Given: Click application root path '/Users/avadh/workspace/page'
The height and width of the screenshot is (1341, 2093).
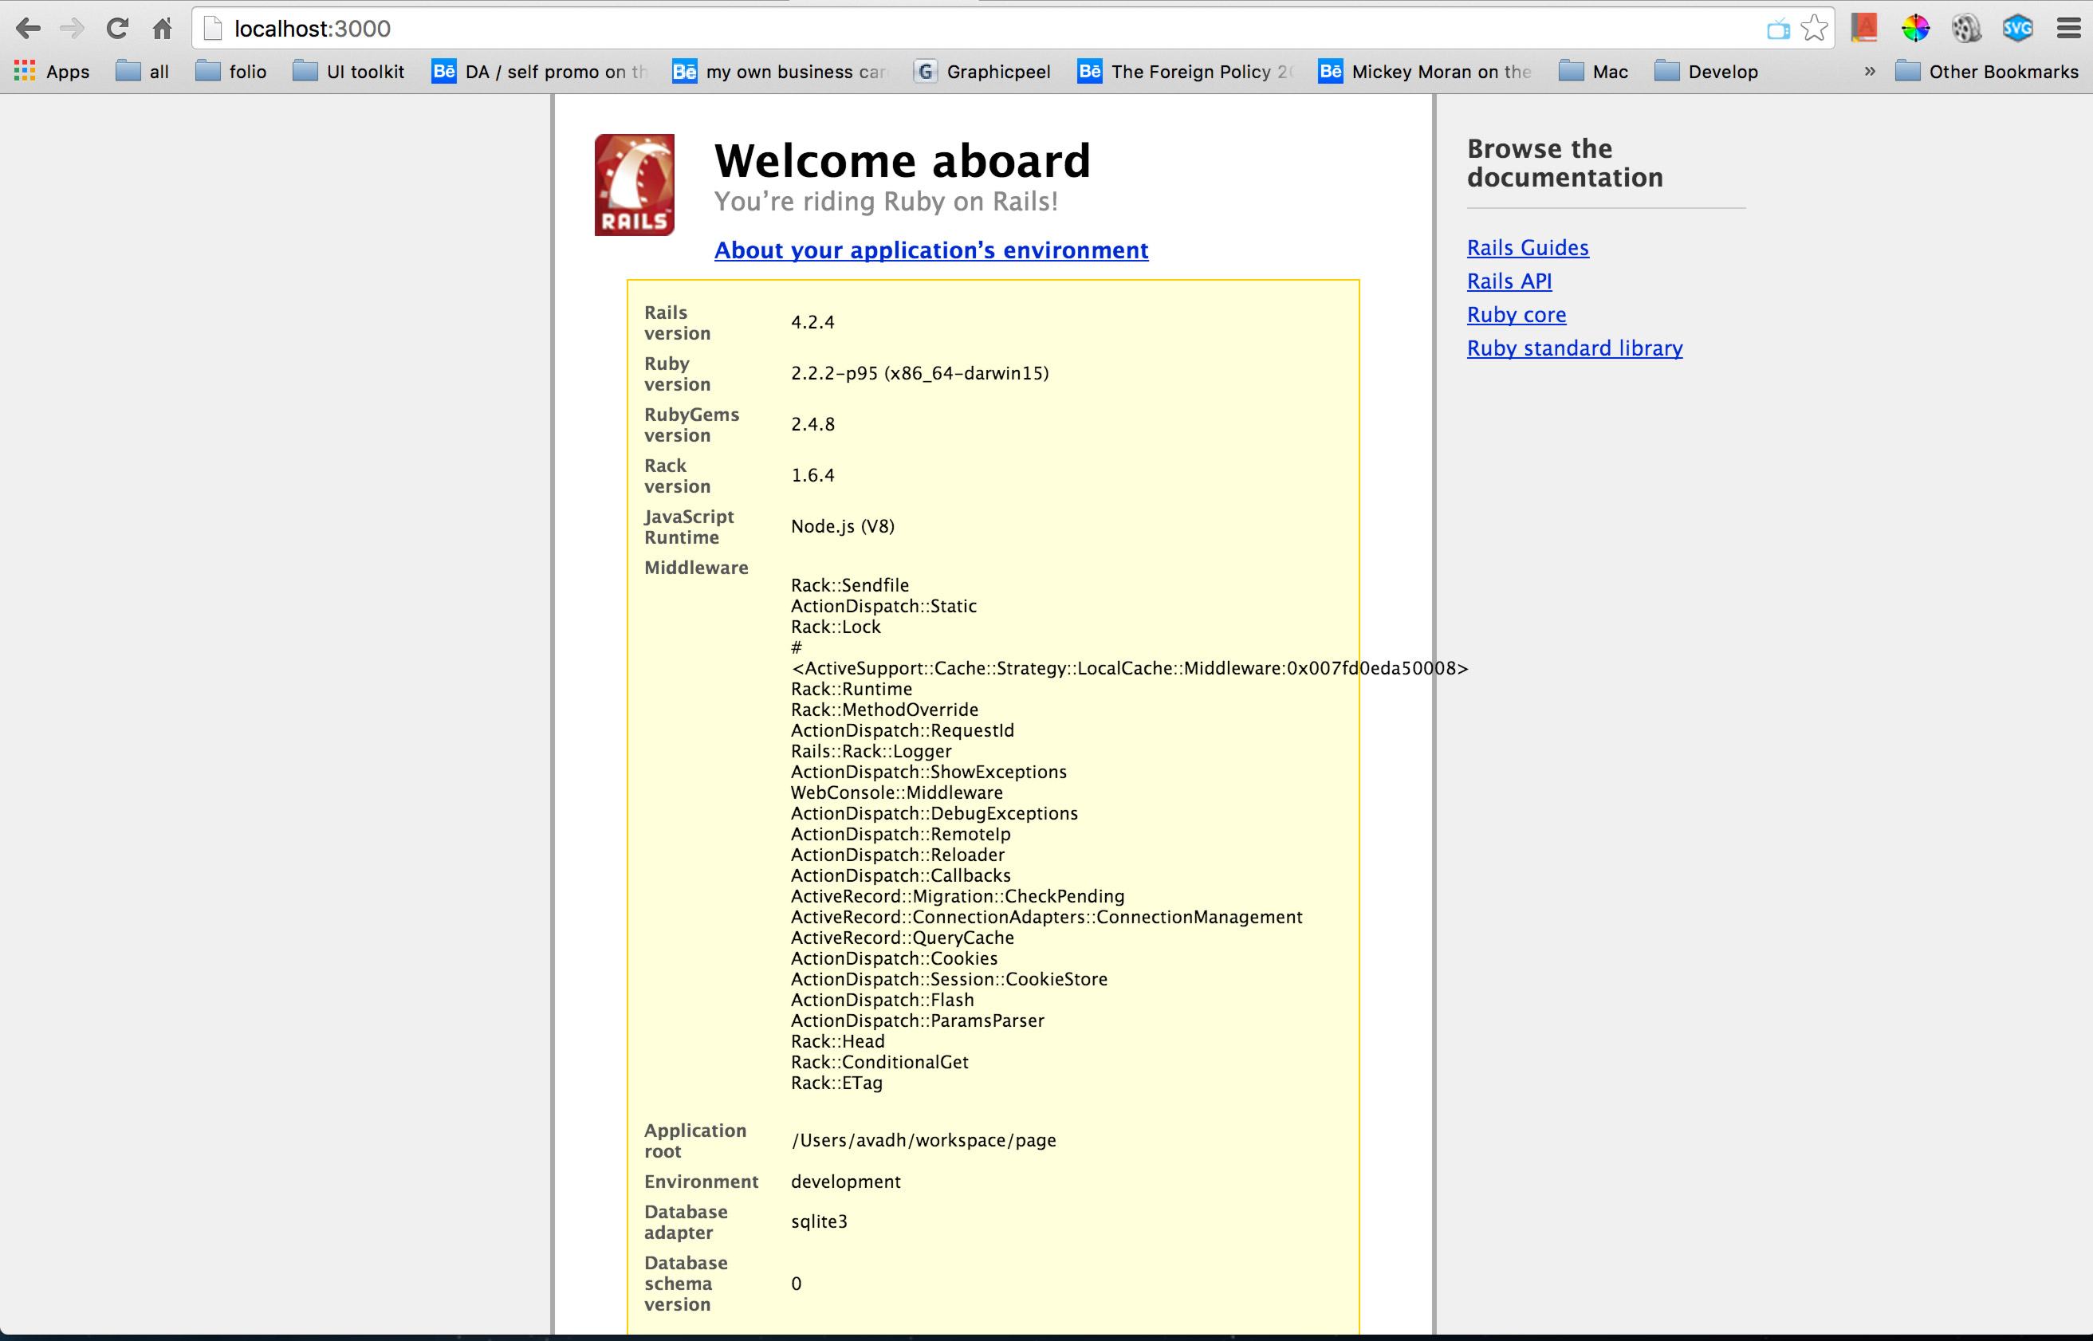Looking at the screenshot, I should click(923, 1141).
